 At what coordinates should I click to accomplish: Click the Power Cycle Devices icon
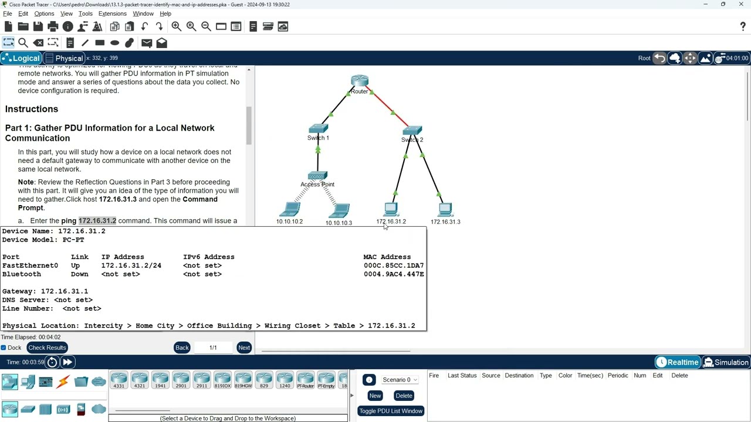point(52,362)
